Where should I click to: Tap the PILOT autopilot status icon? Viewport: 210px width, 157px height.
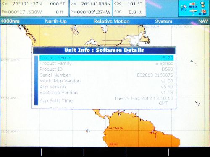tap(202, 13)
